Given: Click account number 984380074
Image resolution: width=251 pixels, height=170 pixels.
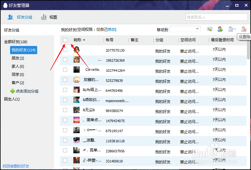Looking at the screenshot, I should click(114, 111).
